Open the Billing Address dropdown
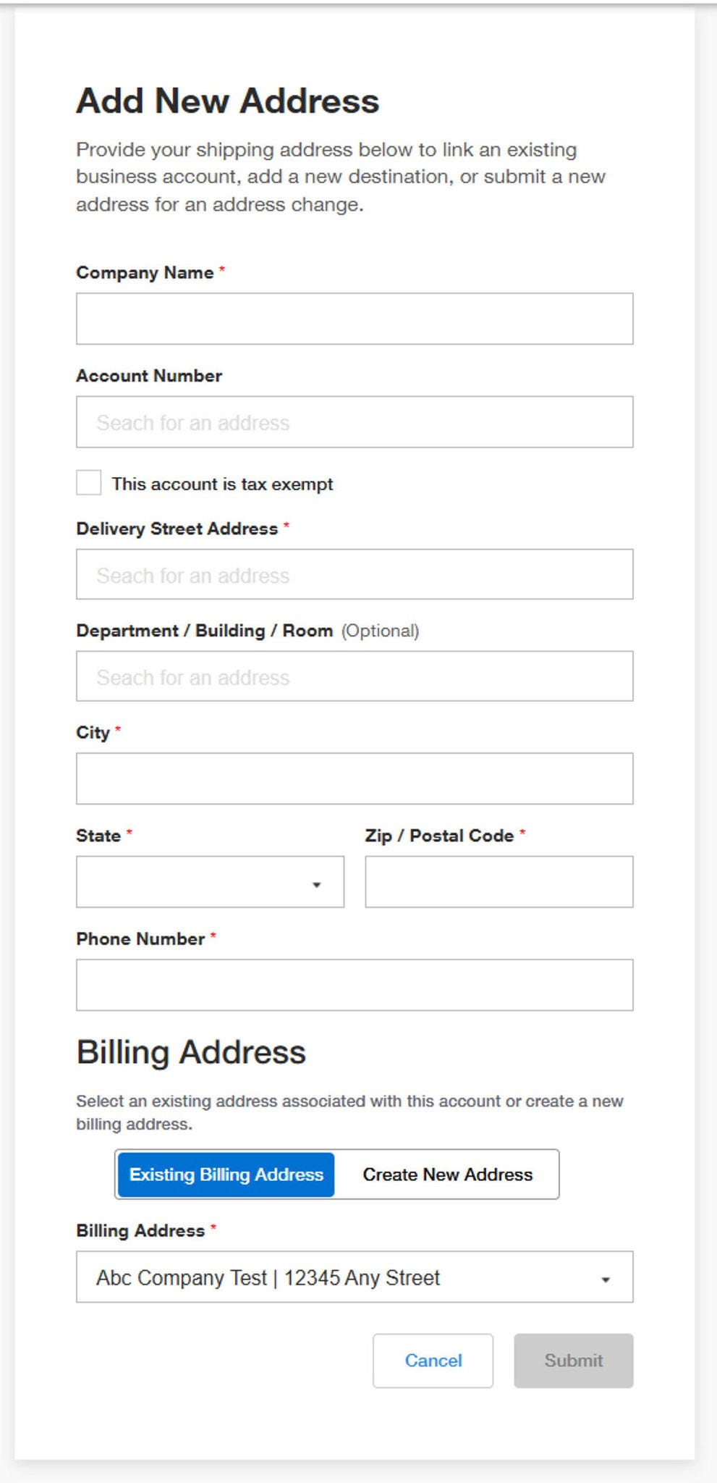The width and height of the screenshot is (717, 1483). point(355,1277)
